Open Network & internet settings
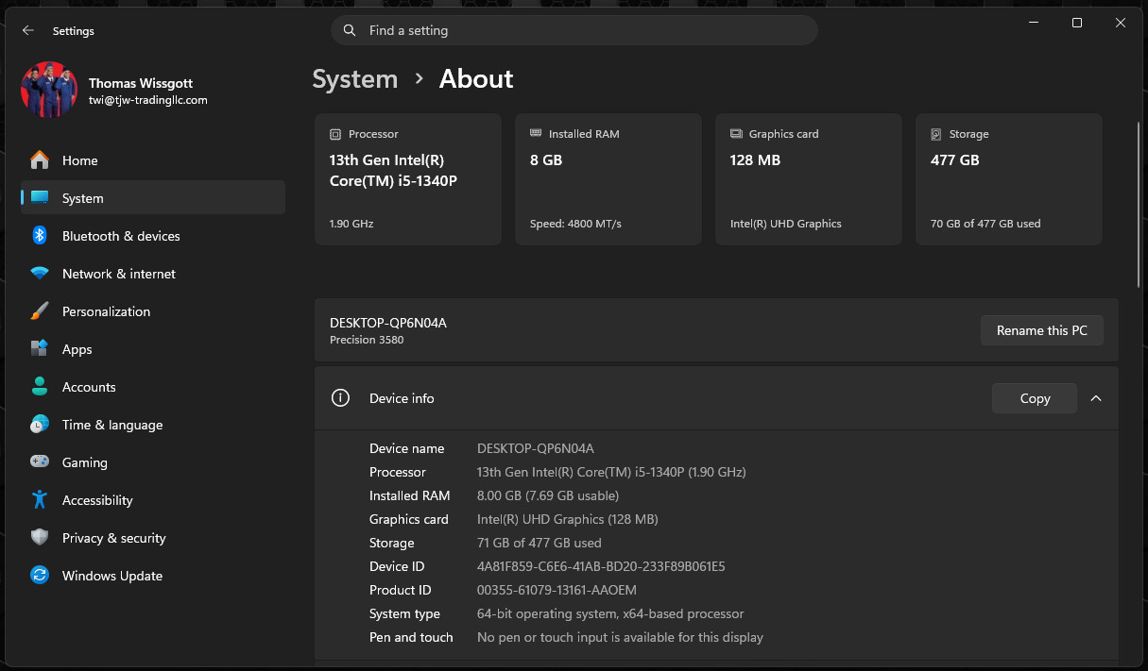 (x=153, y=274)
